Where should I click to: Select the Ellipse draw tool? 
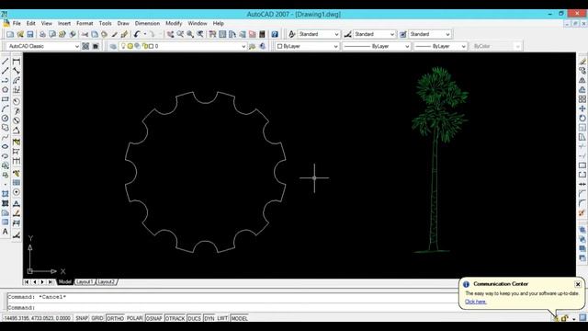coord(6,146)
